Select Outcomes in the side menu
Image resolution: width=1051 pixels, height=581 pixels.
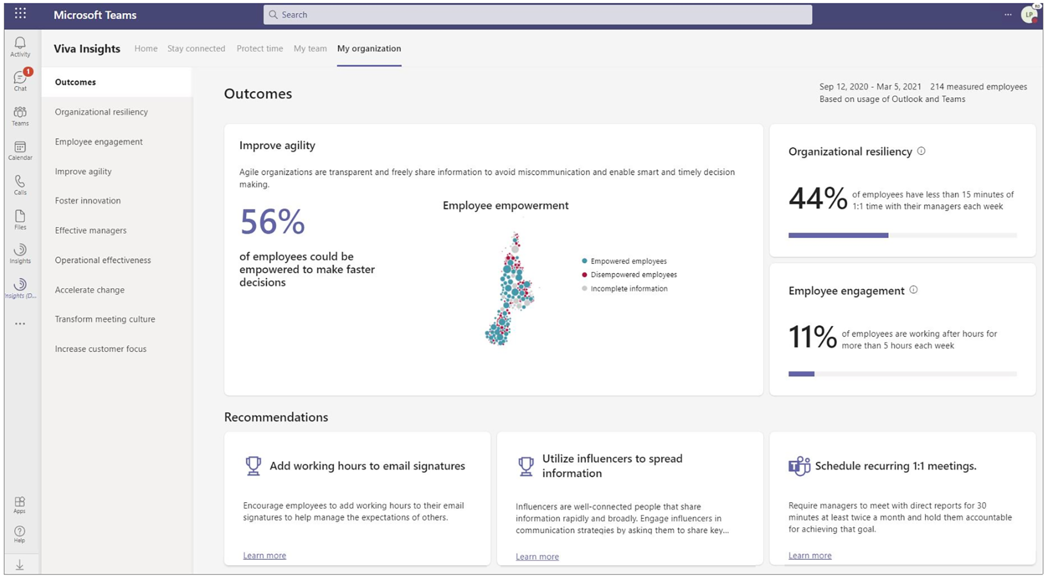117,82
